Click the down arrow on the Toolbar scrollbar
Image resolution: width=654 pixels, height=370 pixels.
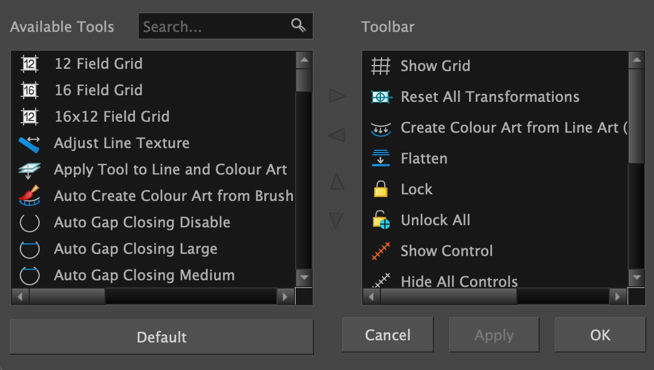(637, 278)
